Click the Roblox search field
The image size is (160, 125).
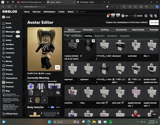[x=95, y=12]
